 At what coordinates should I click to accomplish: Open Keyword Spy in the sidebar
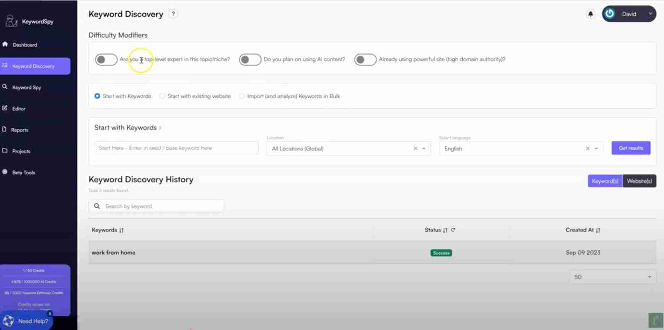tap(27, 87)
